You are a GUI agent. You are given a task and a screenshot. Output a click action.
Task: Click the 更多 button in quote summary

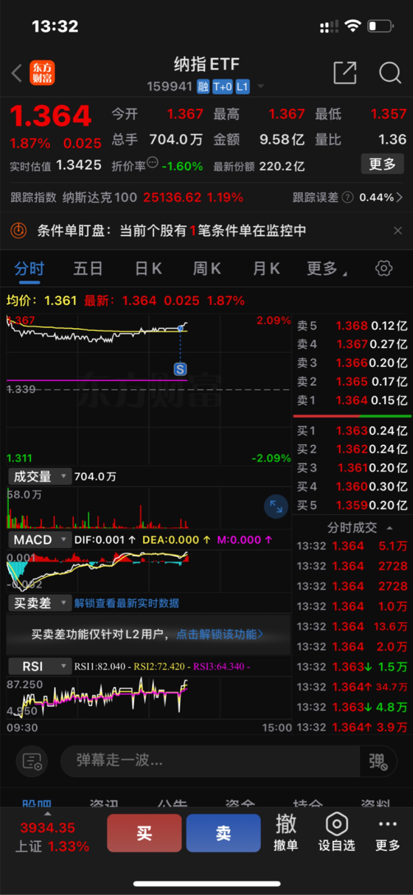coord(382,164)
